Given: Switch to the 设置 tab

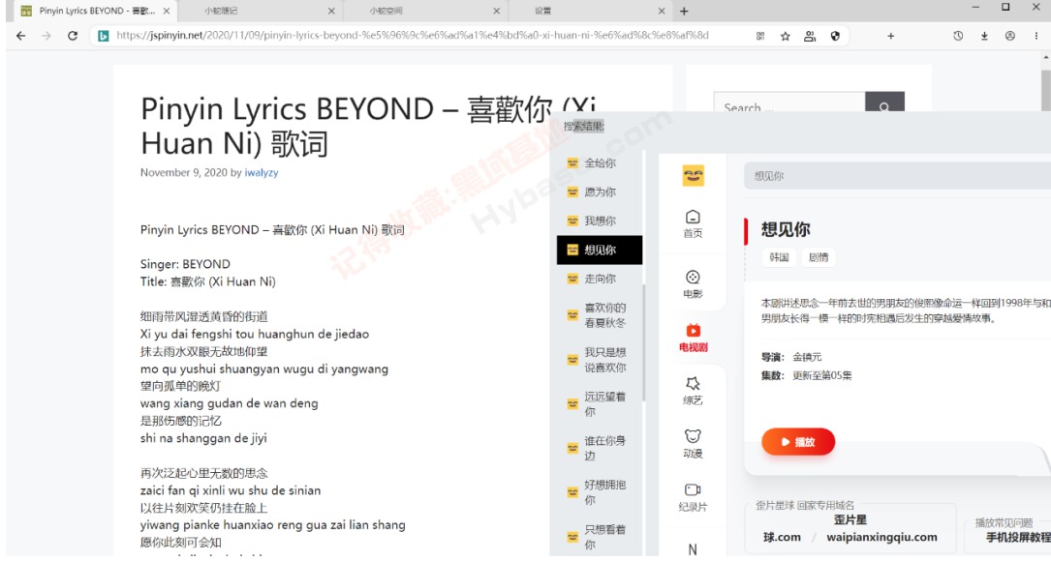Looking at the screenshot, I should tap(591, 12).
